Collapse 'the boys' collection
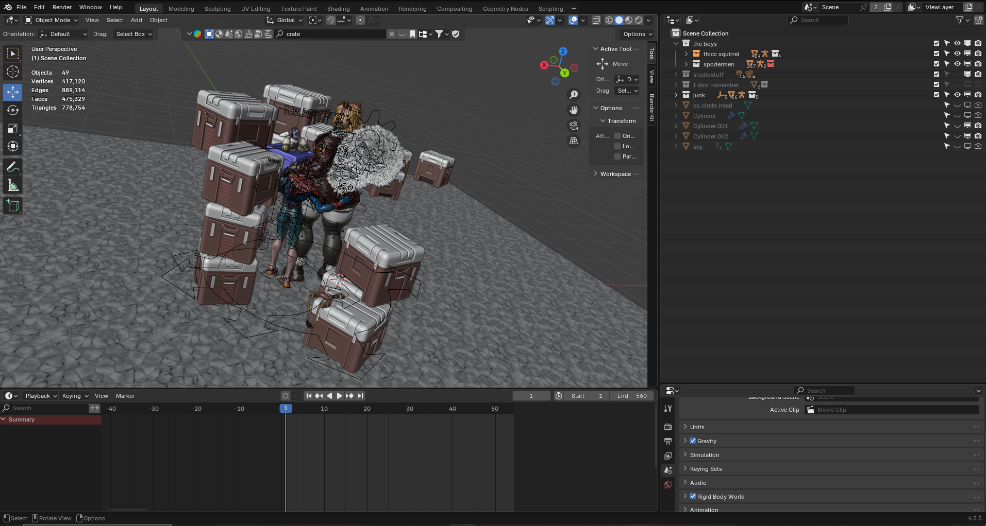 676,44
